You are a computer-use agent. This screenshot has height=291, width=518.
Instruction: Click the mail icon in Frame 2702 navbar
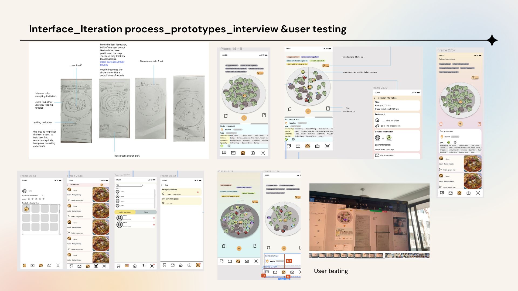127,266
